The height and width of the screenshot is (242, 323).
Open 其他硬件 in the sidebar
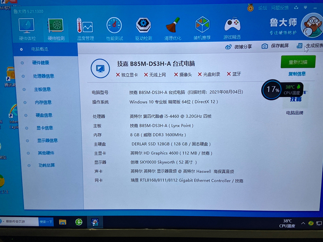46,153
